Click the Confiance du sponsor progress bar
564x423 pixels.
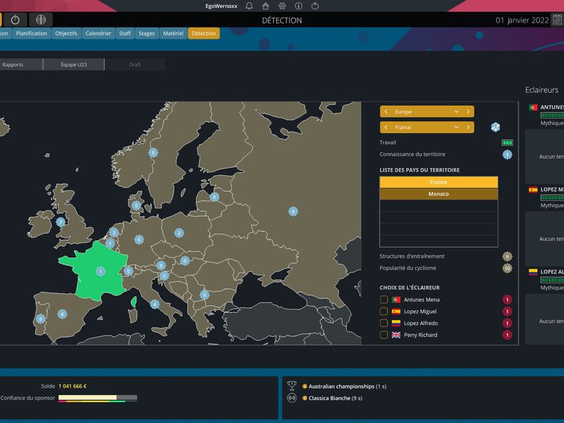coord(97,398)
